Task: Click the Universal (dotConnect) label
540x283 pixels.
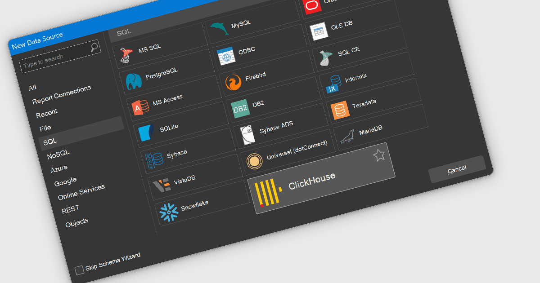Action: coord(297,150)
